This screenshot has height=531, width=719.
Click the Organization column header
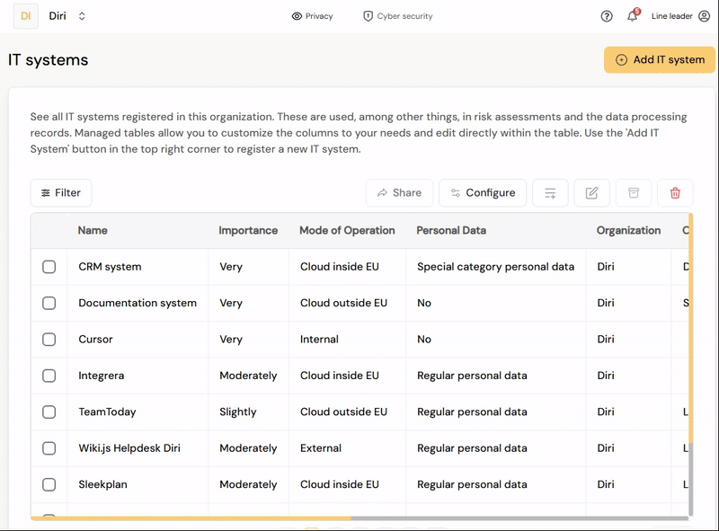[628, 230]
